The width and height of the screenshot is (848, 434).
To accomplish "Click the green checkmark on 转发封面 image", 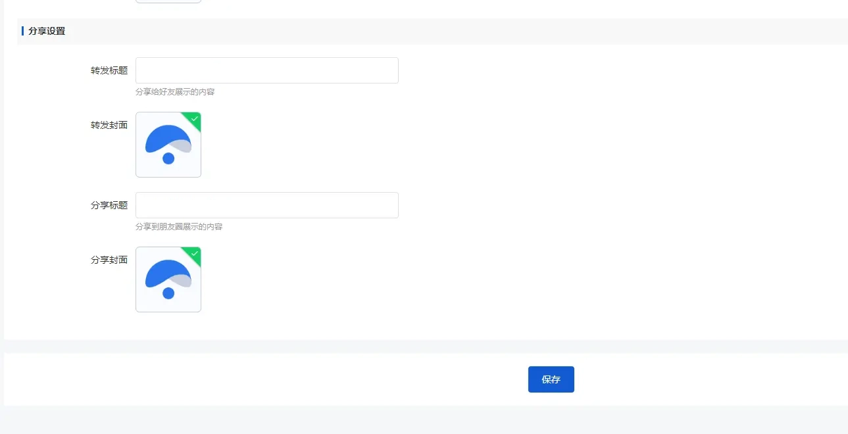I will tap(194, 118).
